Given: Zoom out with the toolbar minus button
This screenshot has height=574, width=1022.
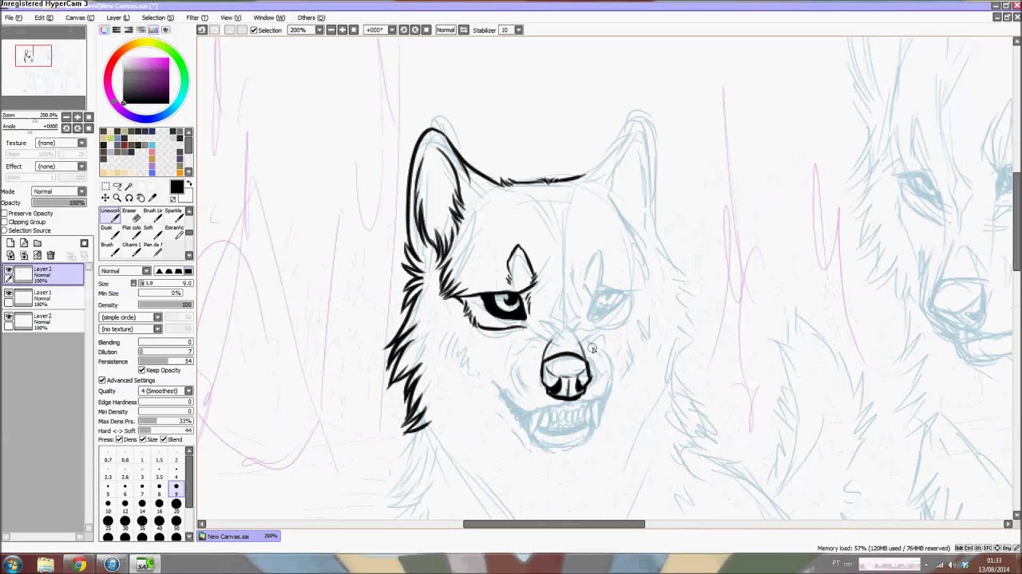Looking at the screenshot, I should tap(331, 30).
